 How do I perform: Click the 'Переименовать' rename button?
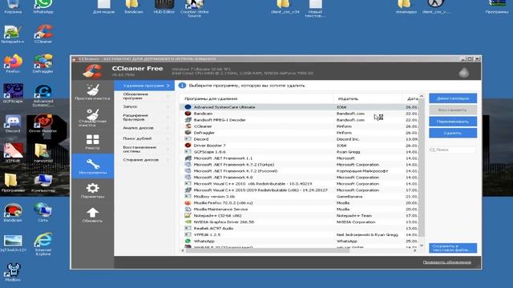click(x=453, y=122)
